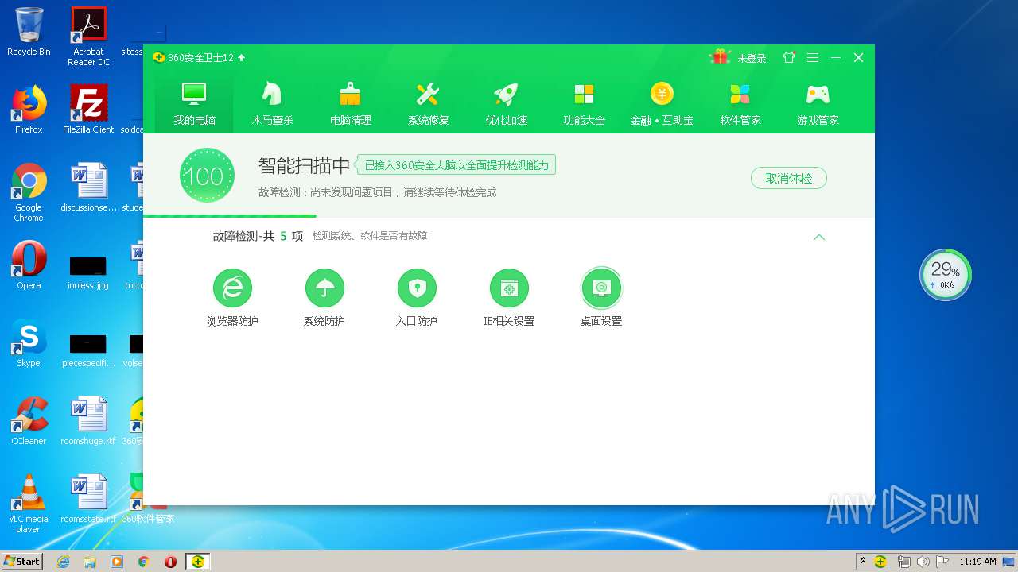
Task: Click the volume speaker tray icon
Action: point(923,562)
